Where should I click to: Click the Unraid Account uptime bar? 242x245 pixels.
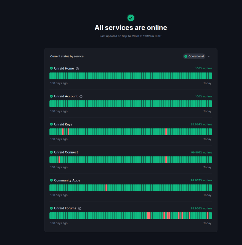tap(130, 104)
